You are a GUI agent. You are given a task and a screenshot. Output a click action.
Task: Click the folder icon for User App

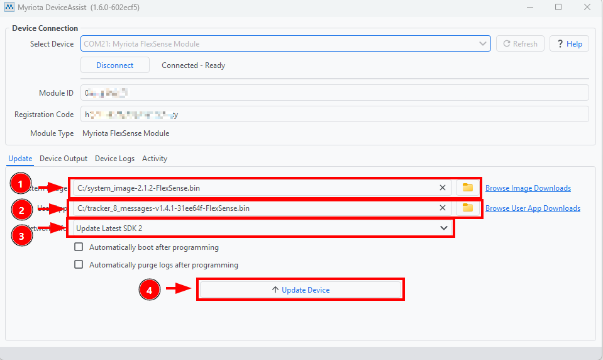pos(468,208)
